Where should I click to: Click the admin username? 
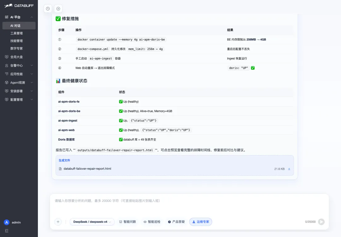click(16, 222)
